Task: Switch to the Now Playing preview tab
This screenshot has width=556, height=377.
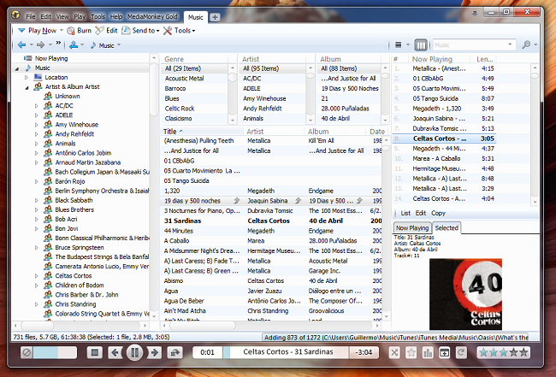Action: pos(412,228)
